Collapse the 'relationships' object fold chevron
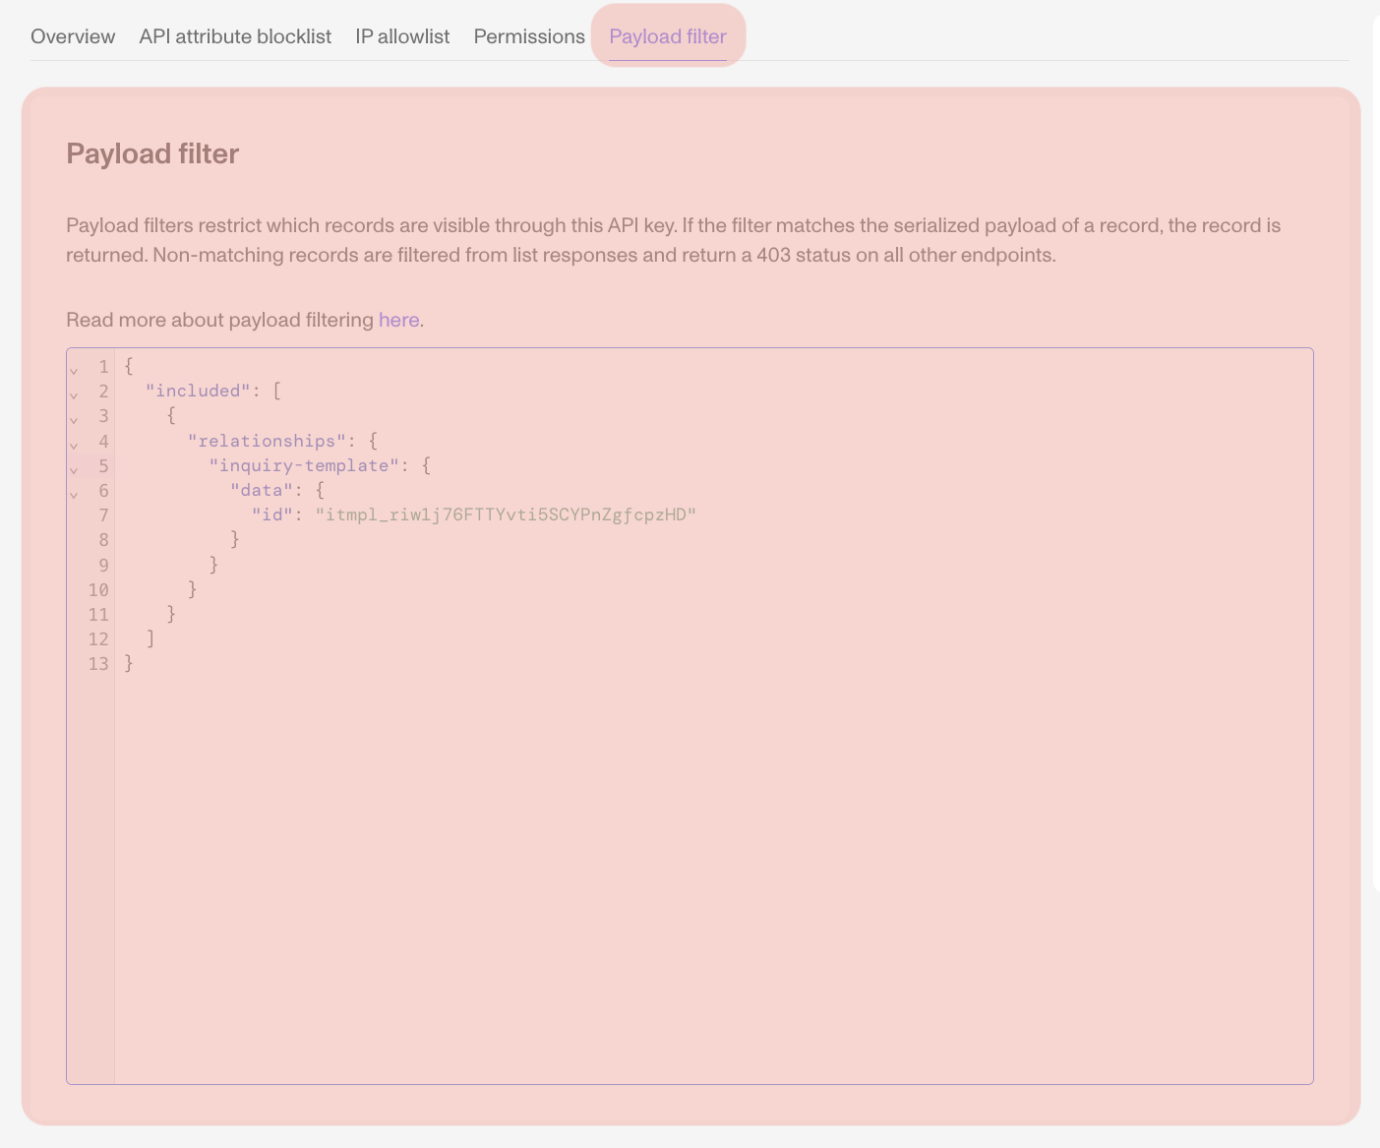Viewport: 1380px width, 1148px height. [x=74, y=445]
